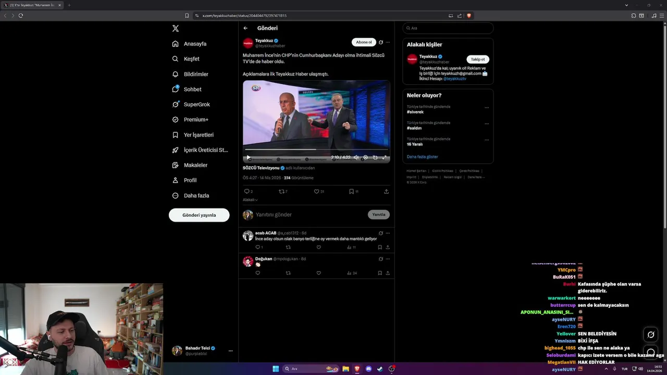Expand the Daha fazla sidebar menu
The width and height of the screenshot is (667, 375).
click(191, 195)
